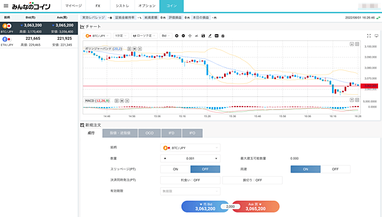Image resolution: width=382 pixels, height=217 pixels.
Task: Turn slippage OFF
Action: (205, 169)
